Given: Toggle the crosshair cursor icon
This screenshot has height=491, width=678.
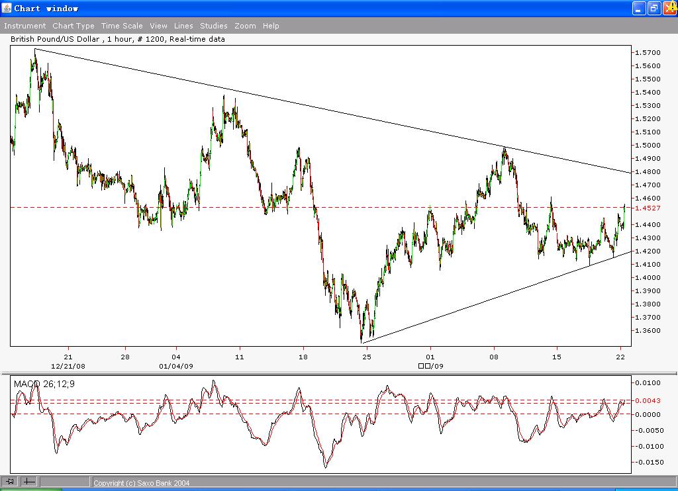Looking at the screenshot, I should click(29, 481).
